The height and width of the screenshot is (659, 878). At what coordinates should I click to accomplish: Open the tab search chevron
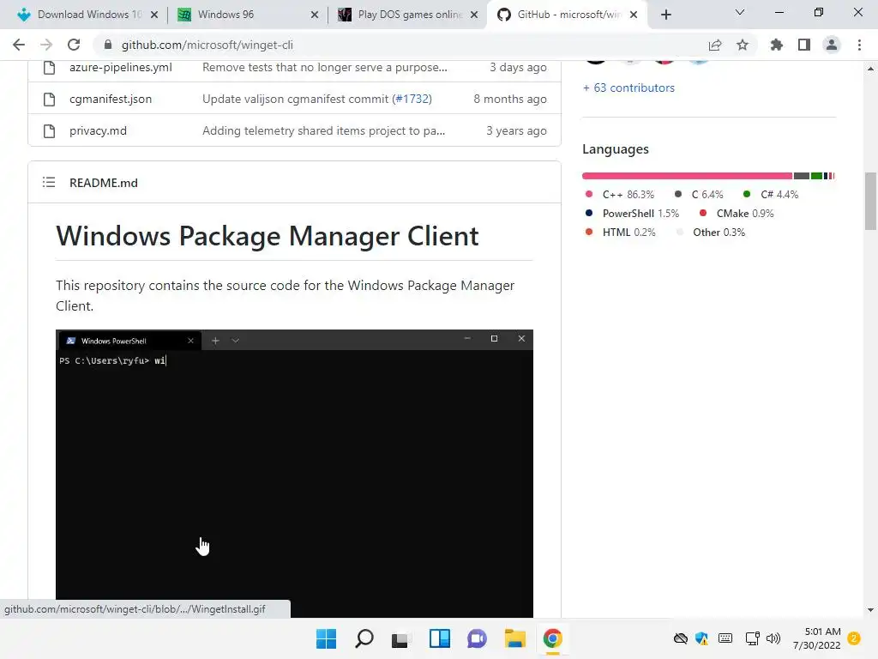tap(740, 12)
